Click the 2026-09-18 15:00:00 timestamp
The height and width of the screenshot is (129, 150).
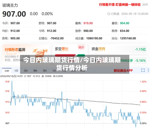(135, 14)
